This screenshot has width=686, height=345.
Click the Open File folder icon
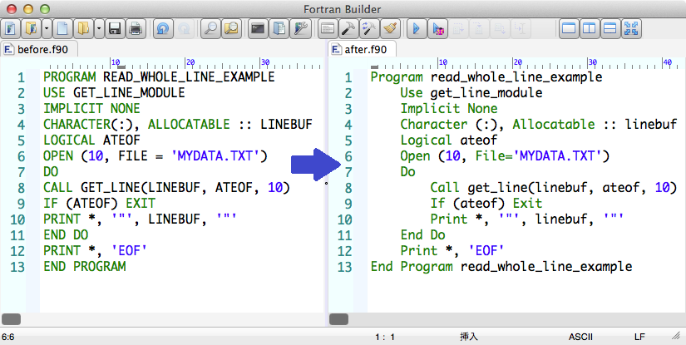point(83,29)
